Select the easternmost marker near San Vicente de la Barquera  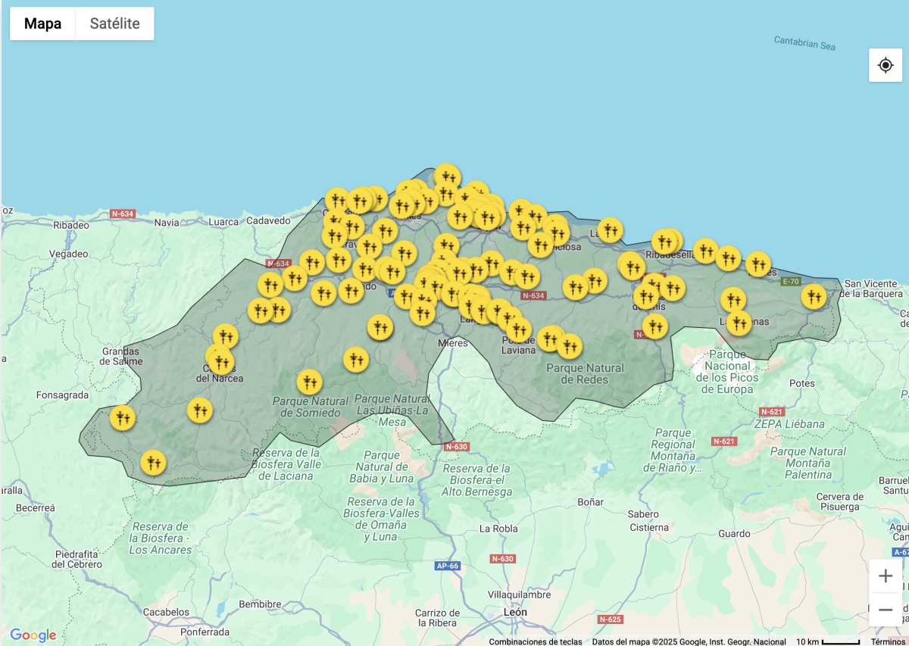click(x=814, y=296)
